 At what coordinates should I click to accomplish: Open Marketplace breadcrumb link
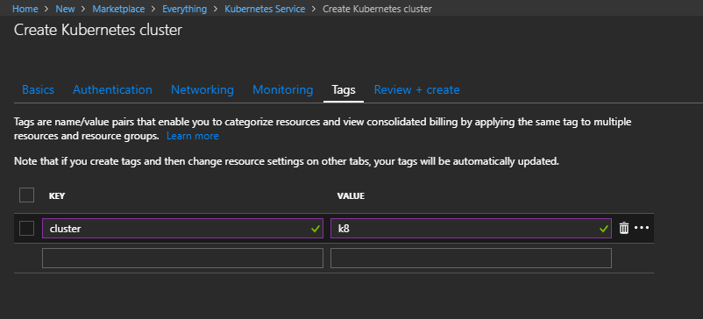118,9
